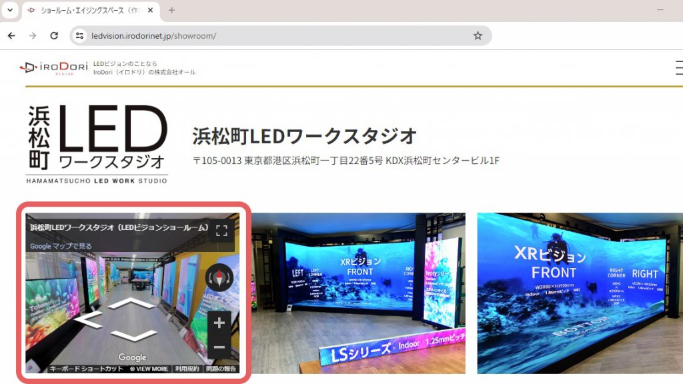Zoom in the Street View with plus

219,323
